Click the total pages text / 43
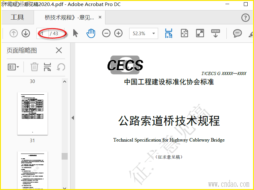This screenshot has height=190, width=254. point(54,34)
